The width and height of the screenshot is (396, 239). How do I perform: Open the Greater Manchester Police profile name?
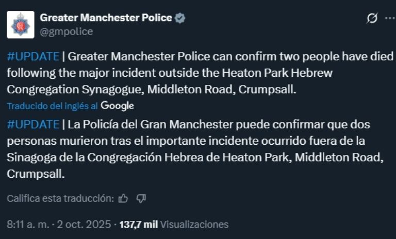(106, 18)
